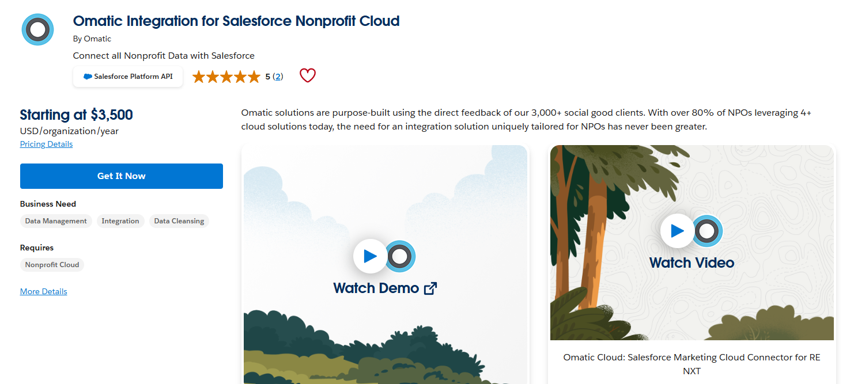Viewport: 854px width, 384px height.
Task: Select the Integration tag
Action: tap(120, 221)
